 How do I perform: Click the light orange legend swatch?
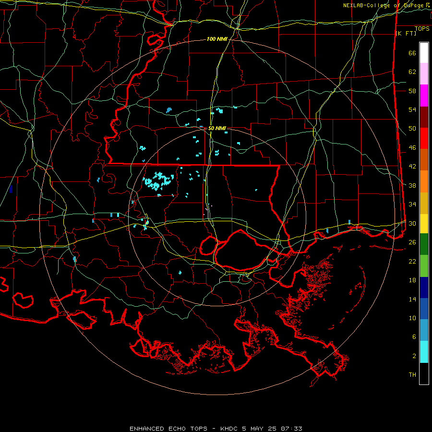(424, 181)
